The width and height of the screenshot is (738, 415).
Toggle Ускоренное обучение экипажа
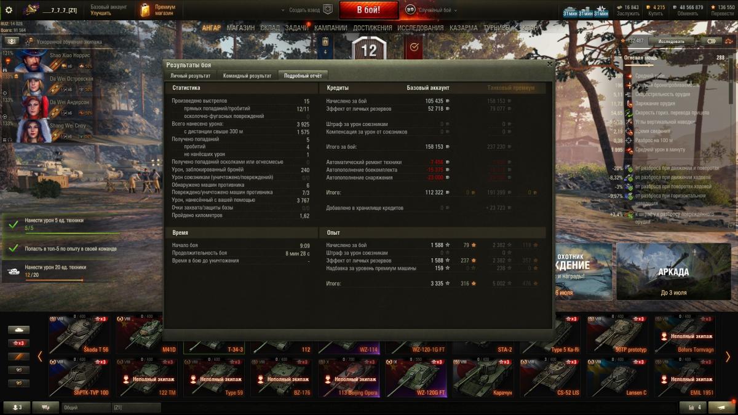65,43
